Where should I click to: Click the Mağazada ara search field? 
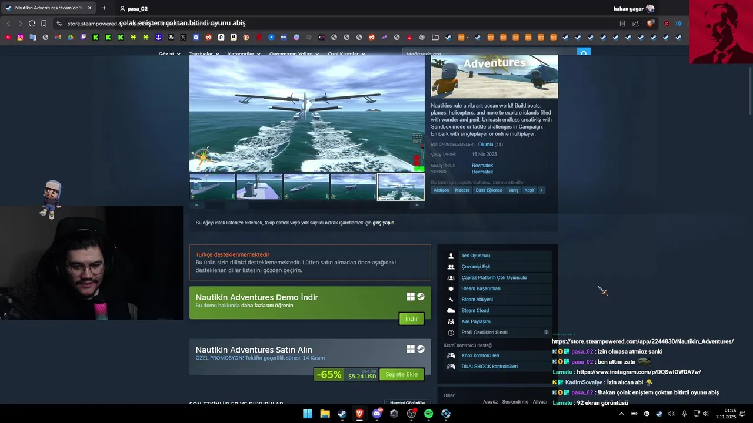490,53
